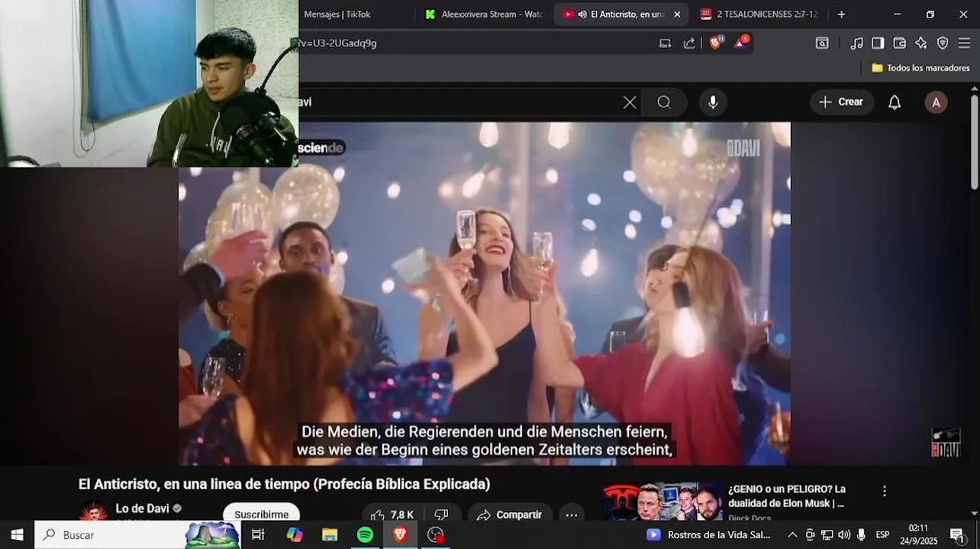Open the media playlist music-note icon
Viewport: 980px width, 549px height.
[x=857, y=43]
